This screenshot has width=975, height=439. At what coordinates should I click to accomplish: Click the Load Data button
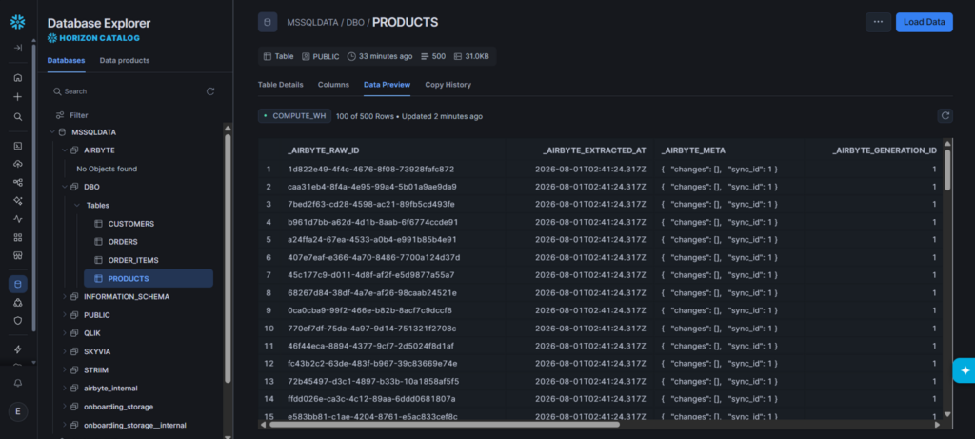[924, 22]
